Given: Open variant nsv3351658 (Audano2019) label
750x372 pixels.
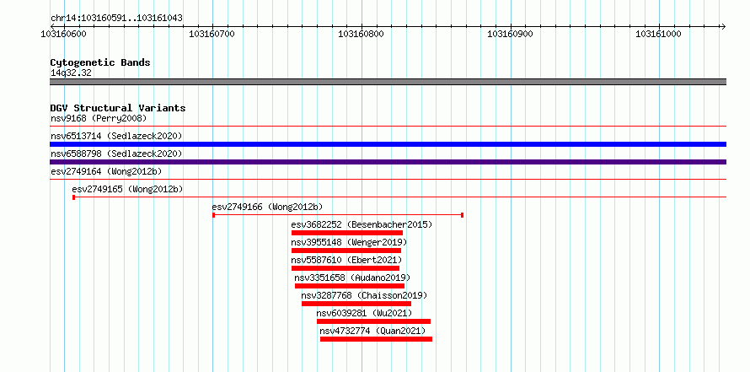Looking at the screenshot, I should point(352,278).
